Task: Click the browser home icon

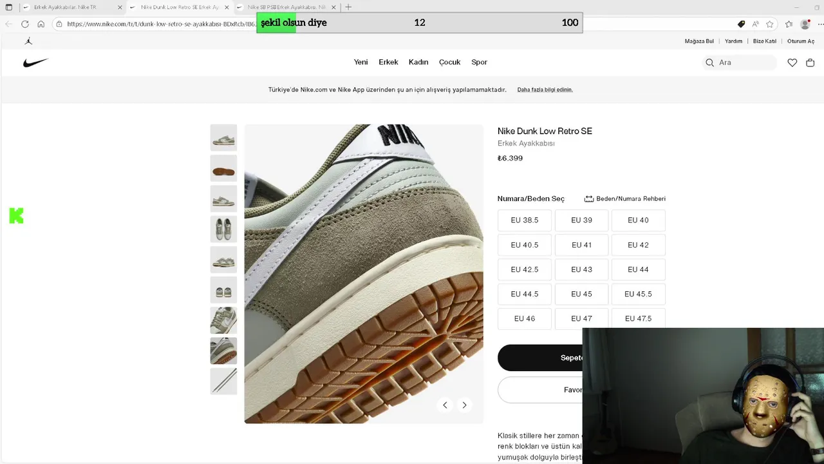Action: 41,24
